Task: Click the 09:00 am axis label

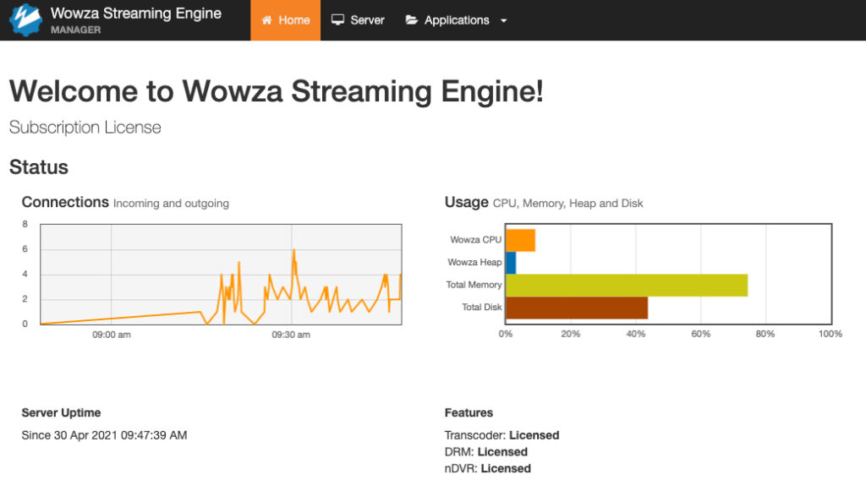Action: click(x=112, y=335)
